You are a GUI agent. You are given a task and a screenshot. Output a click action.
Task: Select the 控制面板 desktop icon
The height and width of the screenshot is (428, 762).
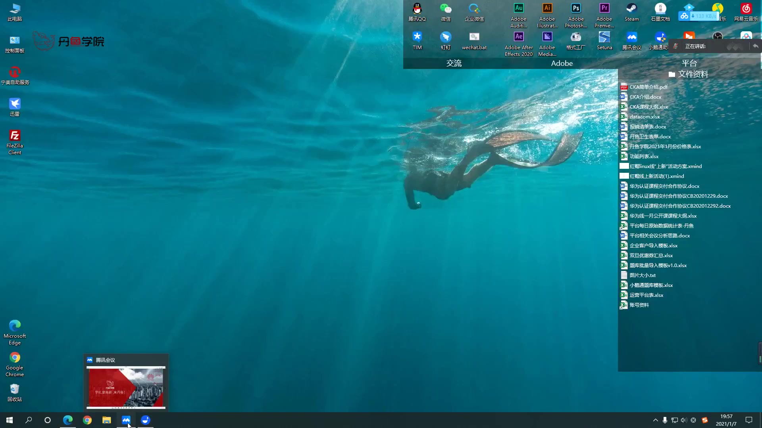pos(15,44)
